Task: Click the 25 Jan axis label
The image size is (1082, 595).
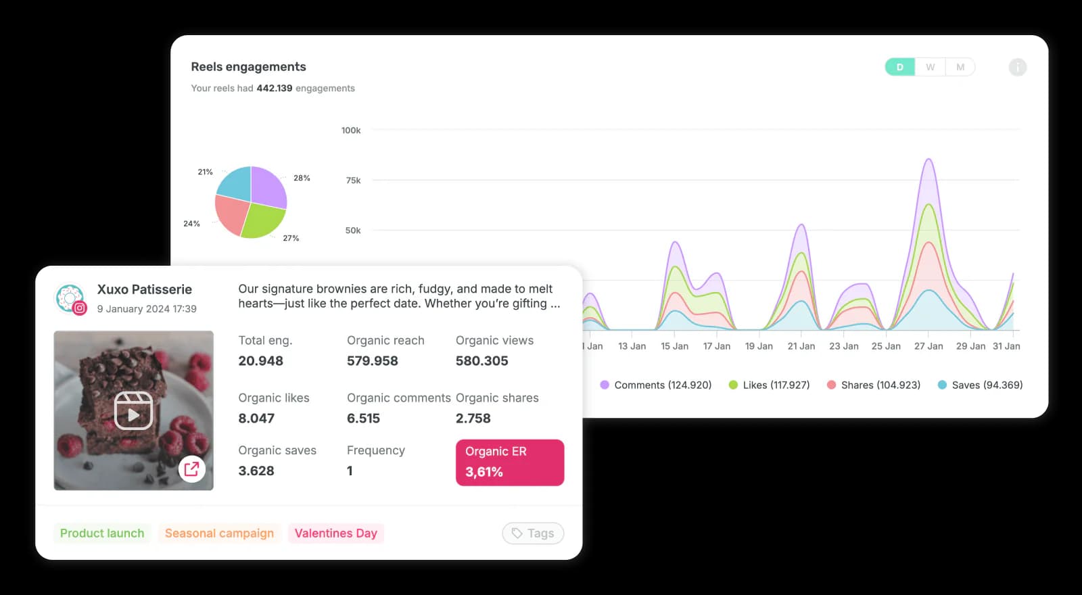Action: pyautogui.click(x=886, y=346)
